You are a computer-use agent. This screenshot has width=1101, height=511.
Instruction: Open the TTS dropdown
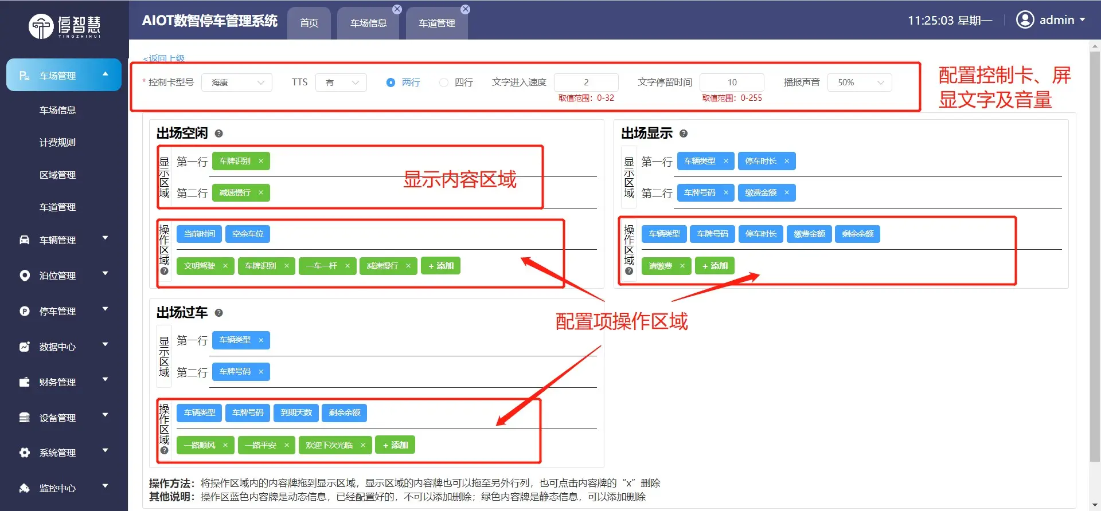pos(341,82)
